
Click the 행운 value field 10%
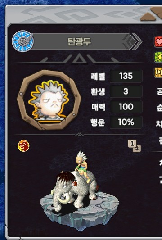[126, 122]
